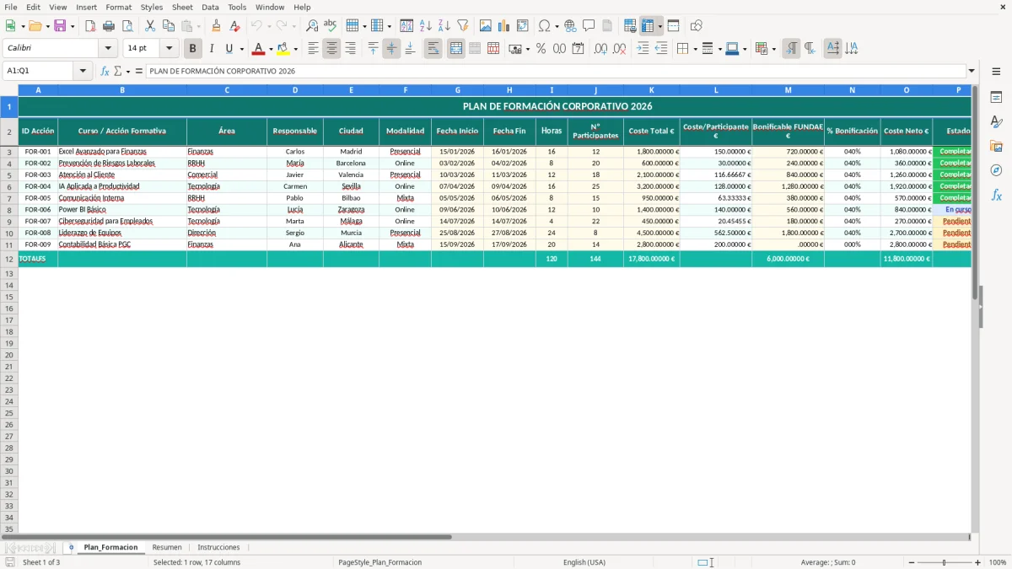Open the font size dropdown
The width and height of the screenshot is (1012, 569).
169,49
